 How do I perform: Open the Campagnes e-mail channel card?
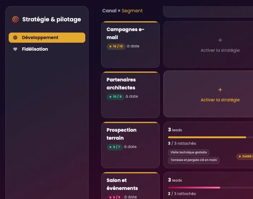pos(130,45)
